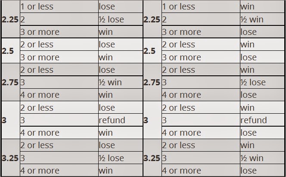Click "½ lose" in left table's 3.25 row
This screenshot has width=286, height=177.
click(x=111, y=158)
